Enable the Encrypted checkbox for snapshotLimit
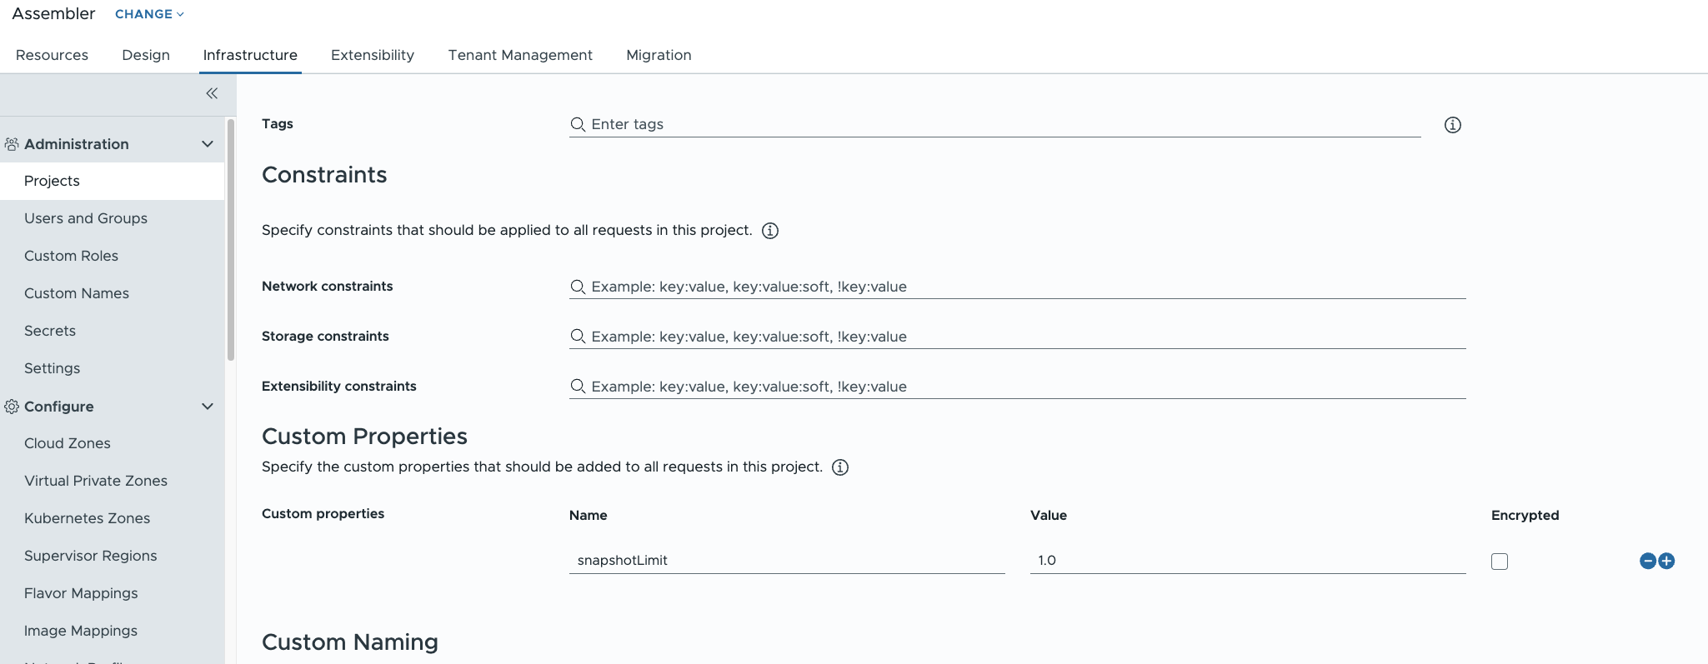This screenshot has width=1708, height=664. pos(1500,562)
